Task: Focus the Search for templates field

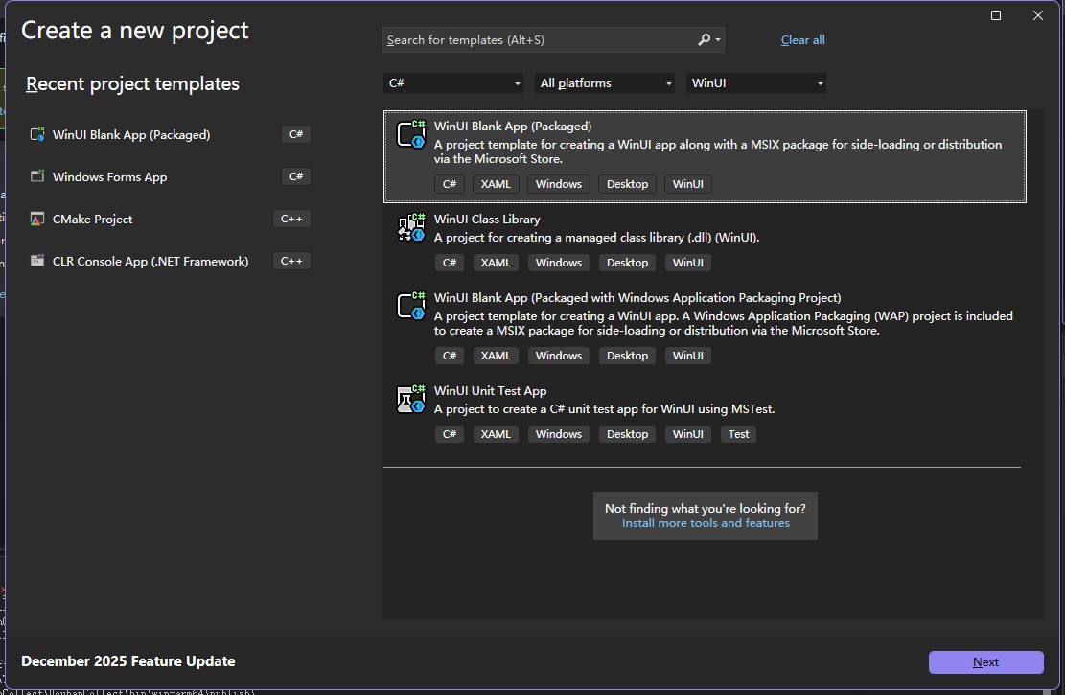Action: tap(537, 40)
